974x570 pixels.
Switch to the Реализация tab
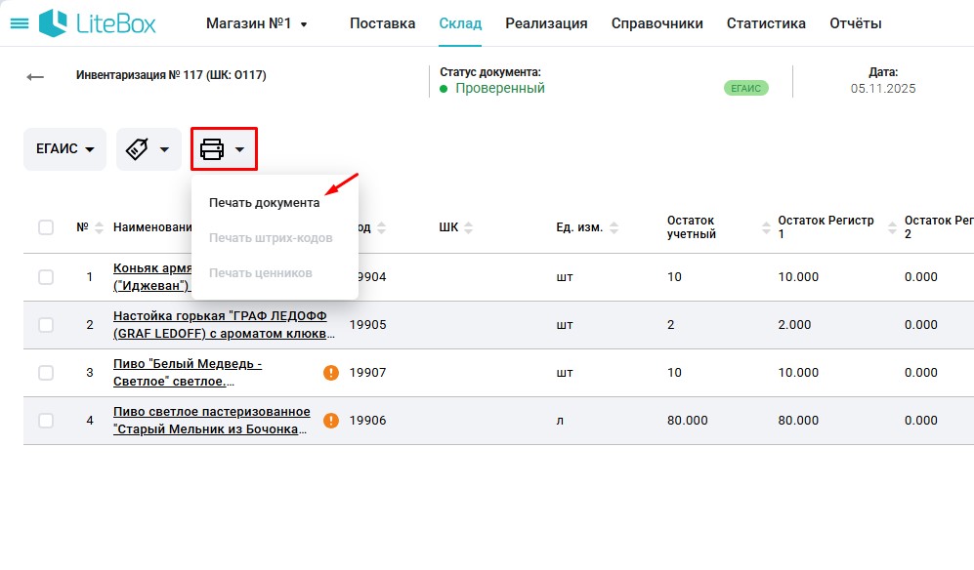(x=546, y=23)
